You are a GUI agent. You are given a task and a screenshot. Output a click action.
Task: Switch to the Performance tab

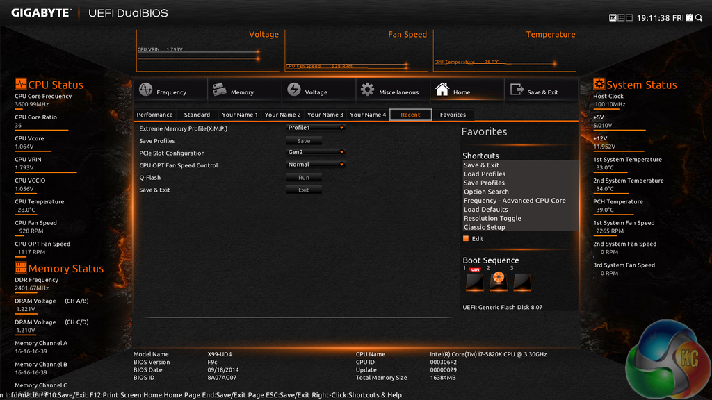pos(155,115)
